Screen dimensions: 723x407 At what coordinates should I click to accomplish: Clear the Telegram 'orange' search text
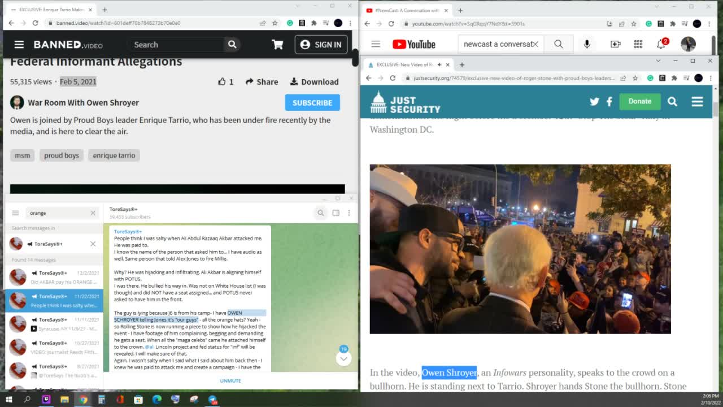click(93, 213)
